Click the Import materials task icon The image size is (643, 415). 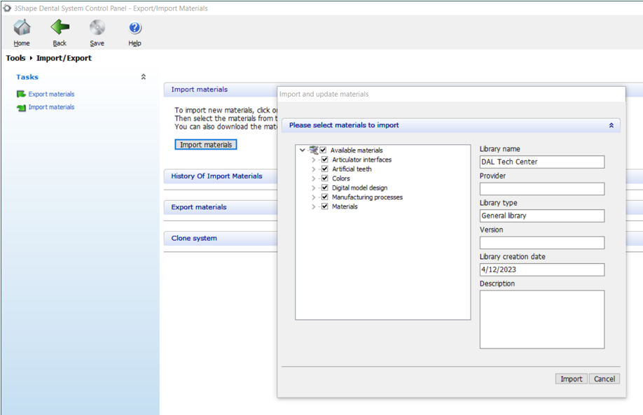click(21, 107)
